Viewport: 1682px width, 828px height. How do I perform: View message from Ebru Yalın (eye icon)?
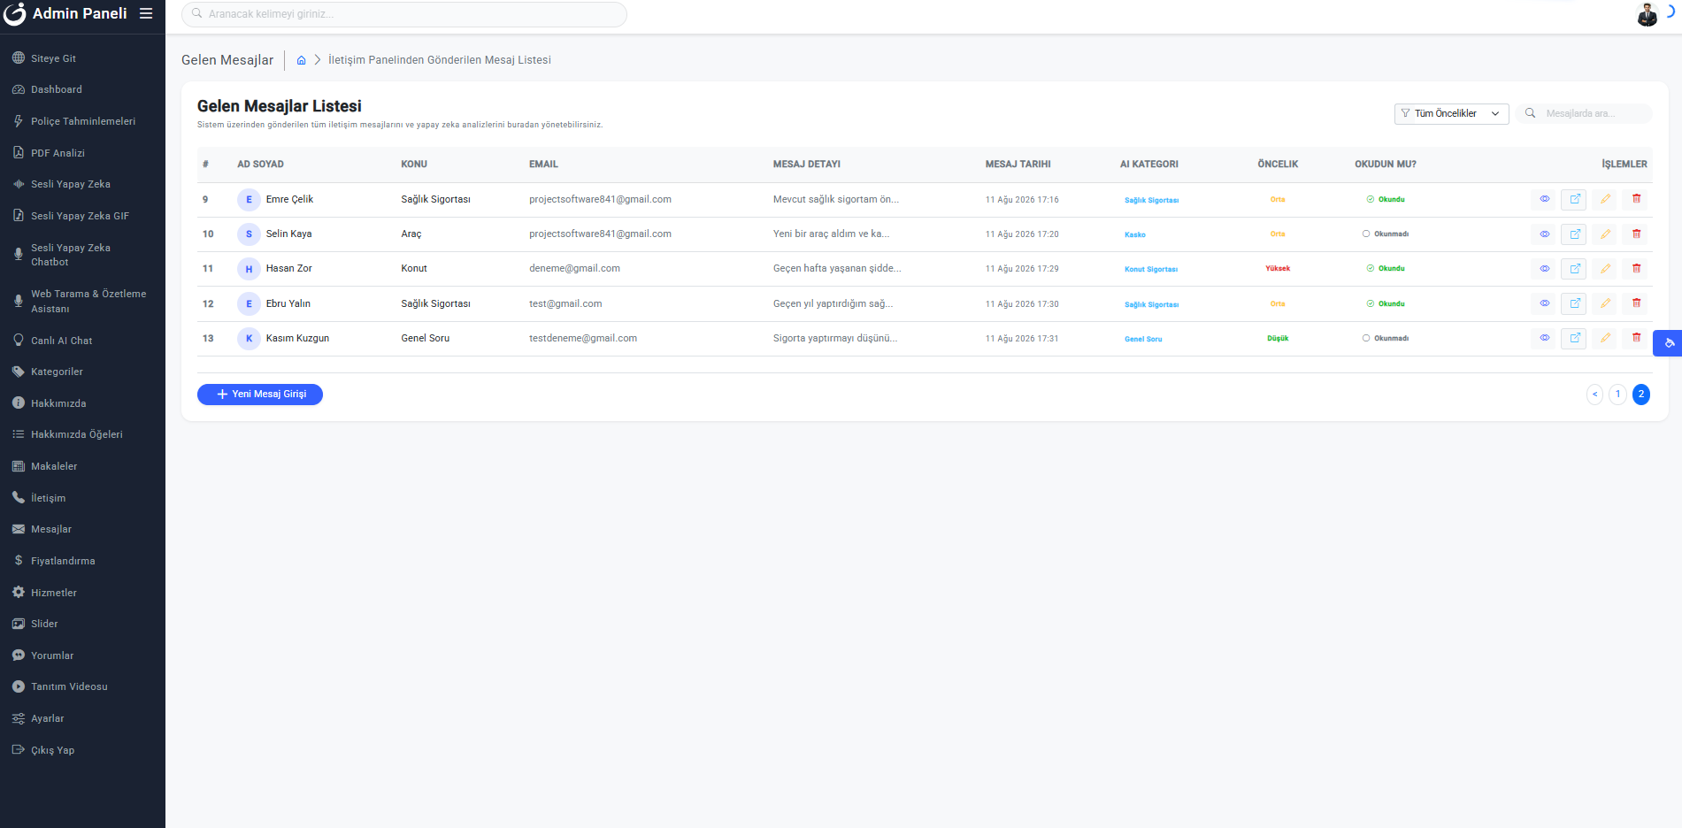pos(1544,303)
